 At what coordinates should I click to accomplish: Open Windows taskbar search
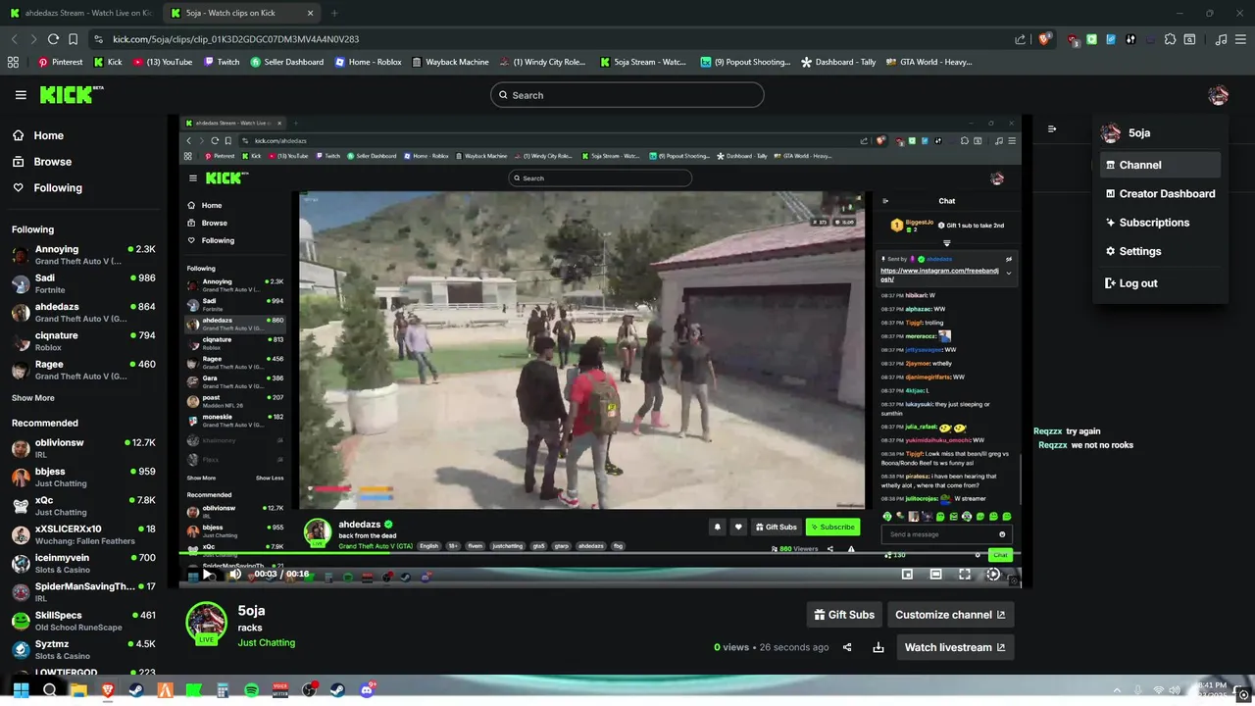pyautogui.click(x=49, y=690)
